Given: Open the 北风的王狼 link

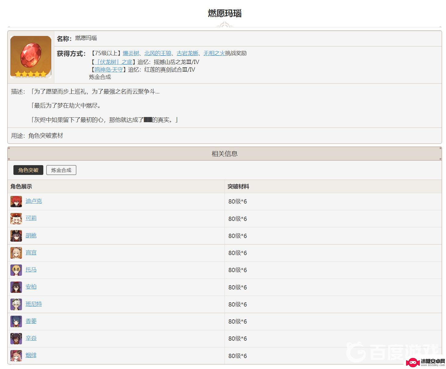Looking at the screenshot, I should click(158, 53).
